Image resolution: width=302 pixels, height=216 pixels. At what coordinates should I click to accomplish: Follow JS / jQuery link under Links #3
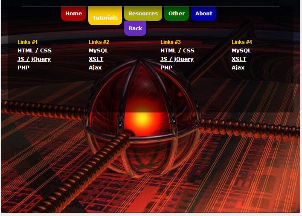point(177,59)
